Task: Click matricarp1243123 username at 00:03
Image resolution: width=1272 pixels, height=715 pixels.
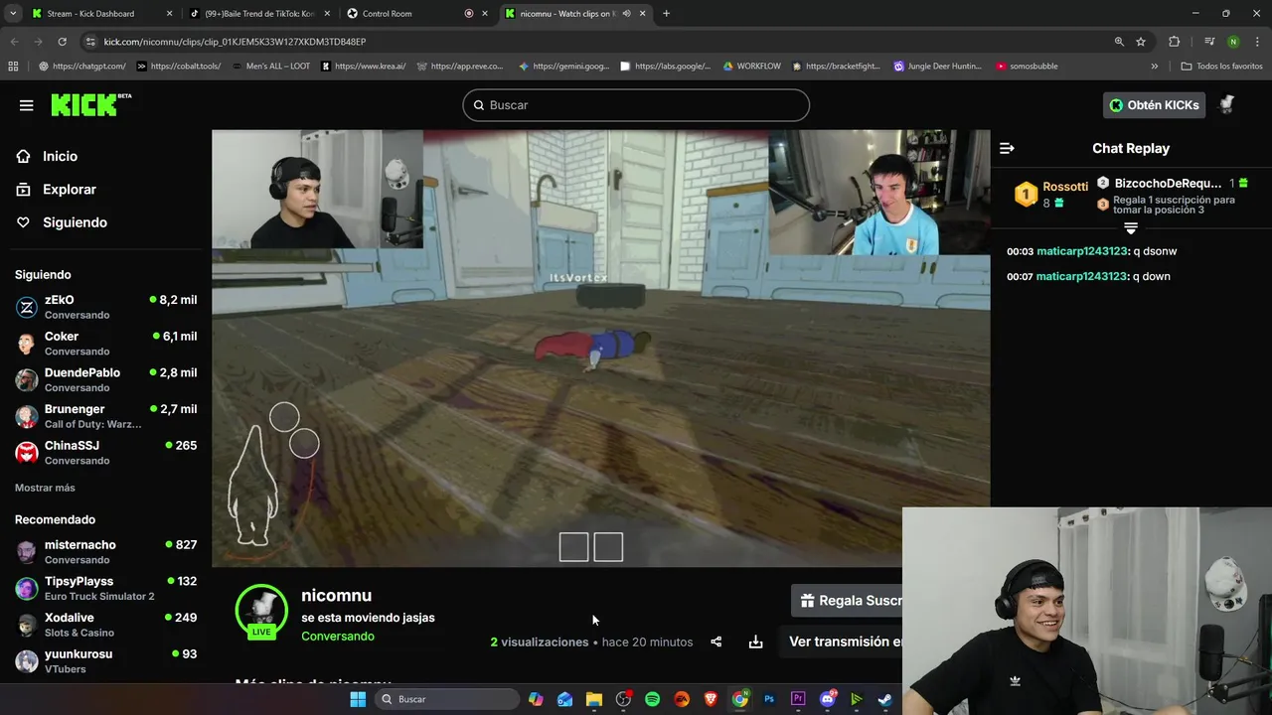Action: 1081,251
